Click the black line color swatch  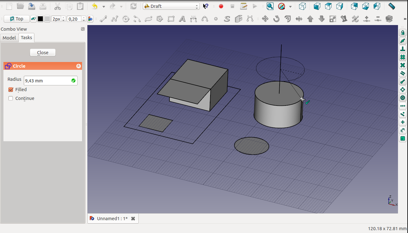[x=40, y=19]
